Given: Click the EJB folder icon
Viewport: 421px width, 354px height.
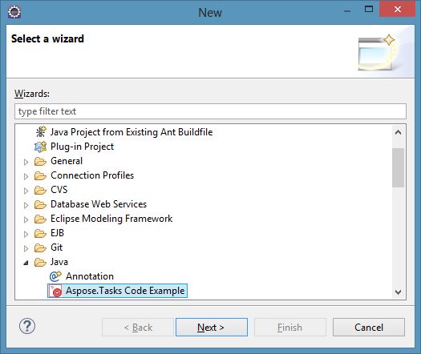Looking at the screenshot, I should click(x=40, y=234).
